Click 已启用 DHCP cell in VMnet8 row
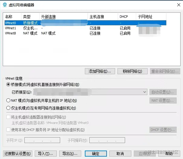 [125, 33]
